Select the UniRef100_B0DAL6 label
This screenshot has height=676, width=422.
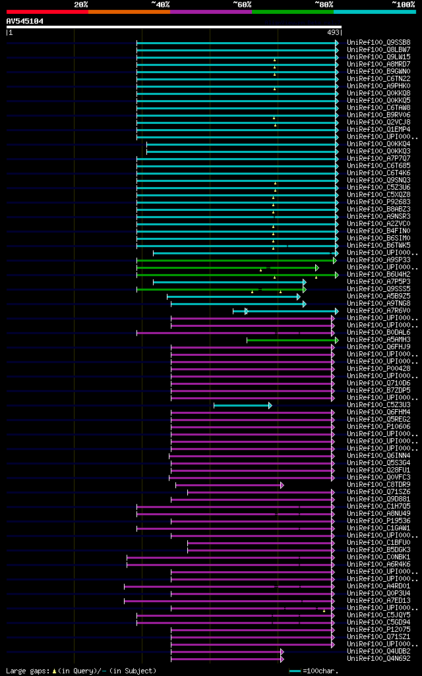(379, 332)
